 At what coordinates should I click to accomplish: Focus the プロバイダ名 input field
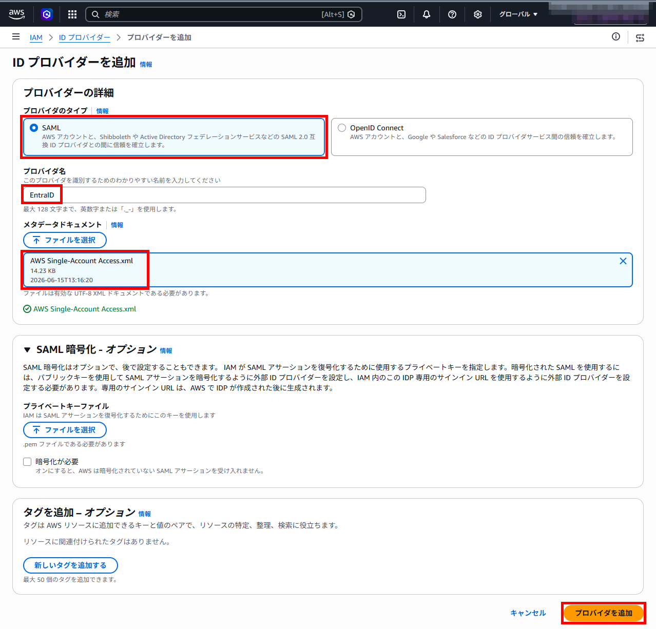(x=224, y=195)
